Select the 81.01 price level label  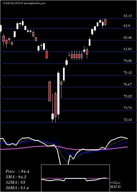[128, 49]
